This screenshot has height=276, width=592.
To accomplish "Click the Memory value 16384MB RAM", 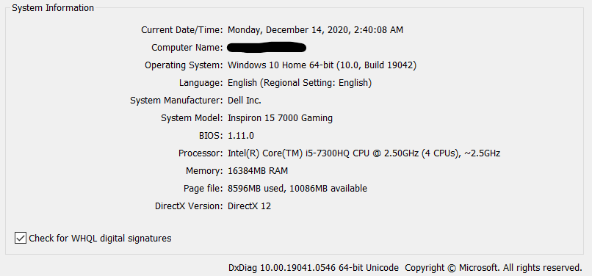I will pos(258,171).
